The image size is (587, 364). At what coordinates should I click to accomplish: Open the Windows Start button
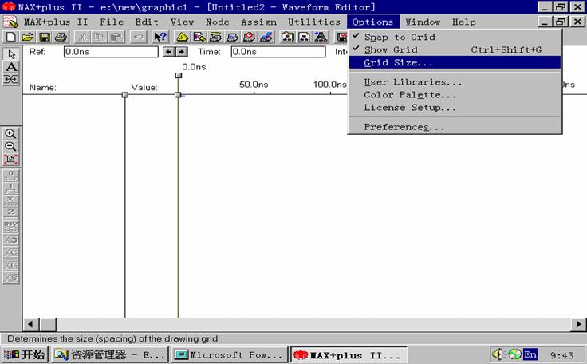click(25, 354)
